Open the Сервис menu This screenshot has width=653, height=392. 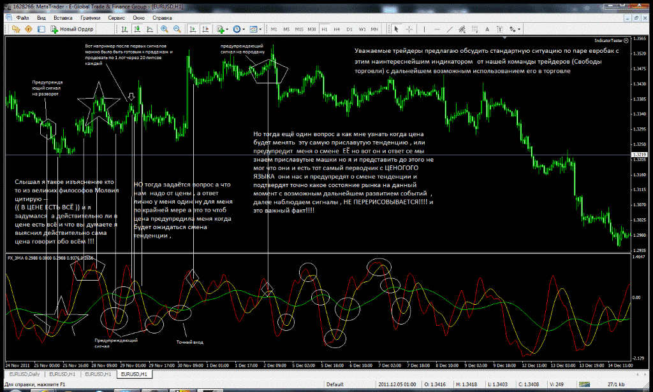117,18
